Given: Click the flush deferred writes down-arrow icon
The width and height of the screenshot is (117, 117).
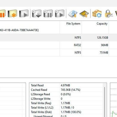Looking at the screenshot, I should (37, 13).
